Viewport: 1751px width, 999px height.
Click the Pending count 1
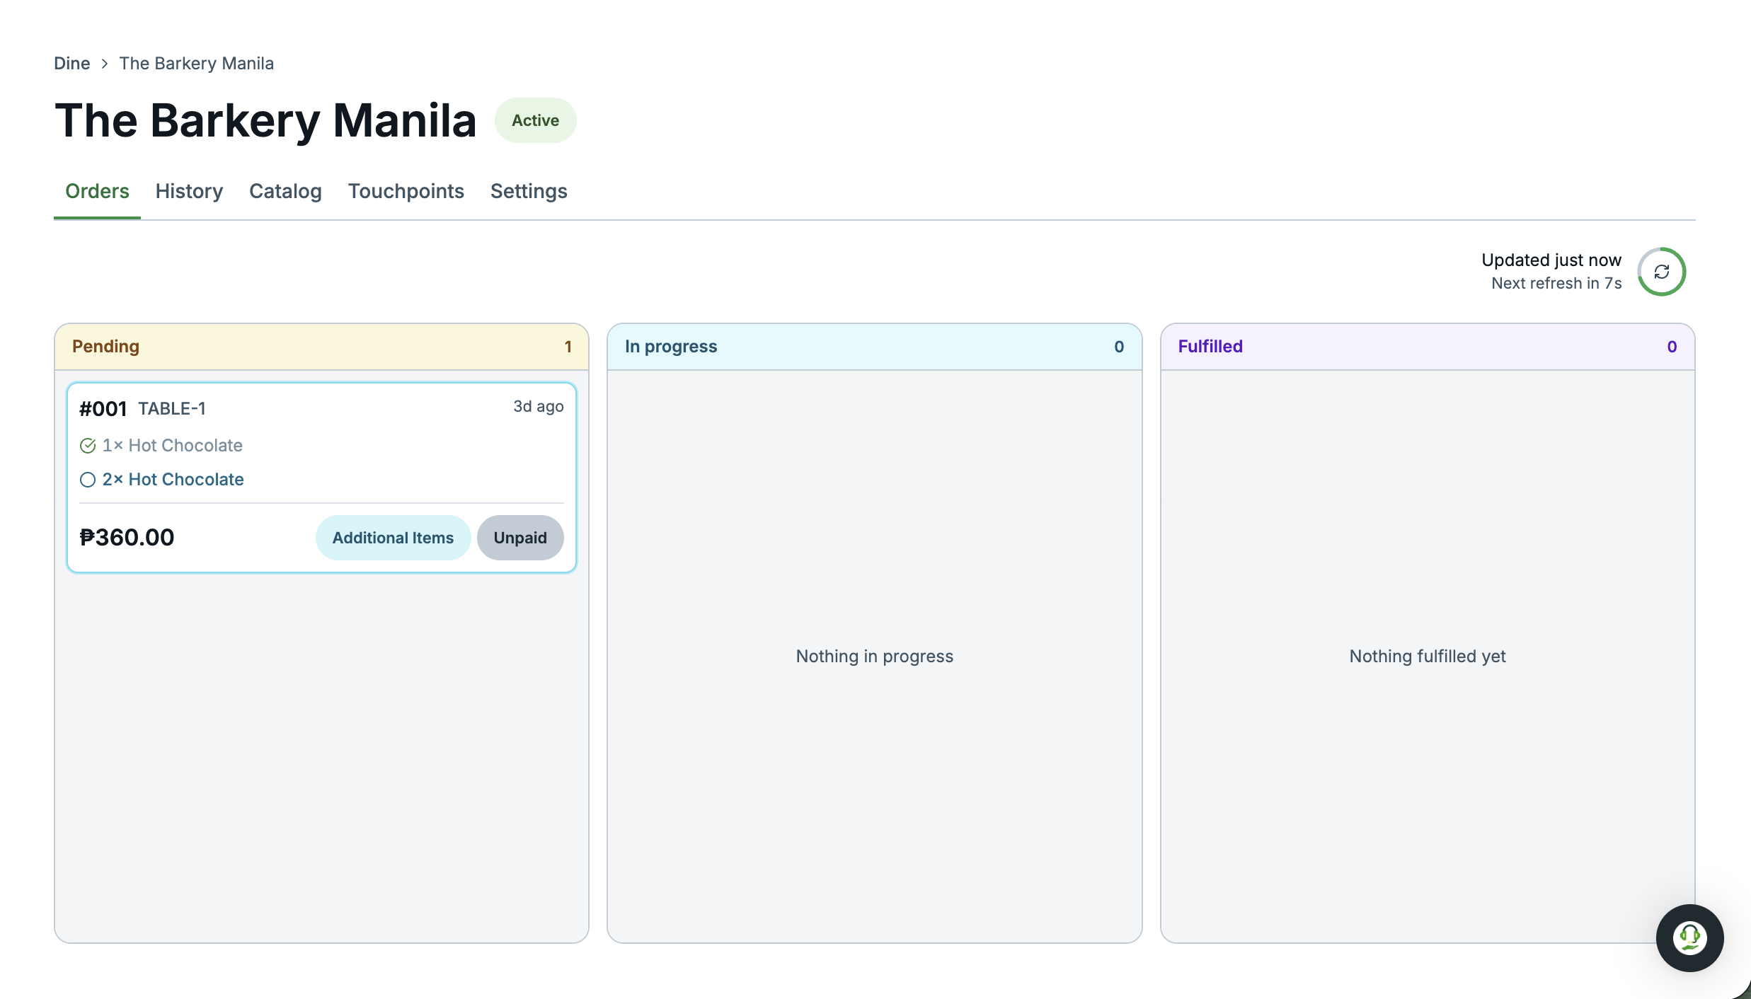(568, 347)
